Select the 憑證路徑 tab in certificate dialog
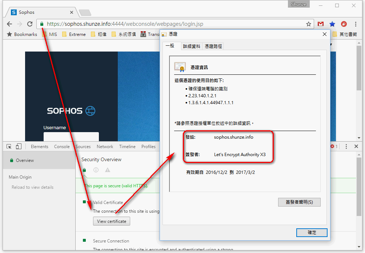Viewport: 365px width, 253px height. pos(213,46)
